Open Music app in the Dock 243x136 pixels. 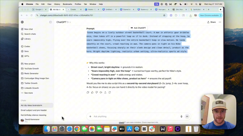coord(170,129)
